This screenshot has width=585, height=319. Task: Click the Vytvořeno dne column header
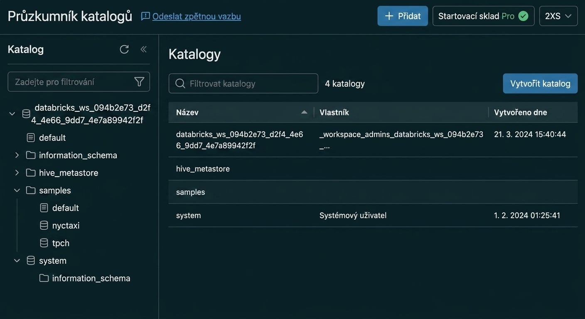[521, 112]
